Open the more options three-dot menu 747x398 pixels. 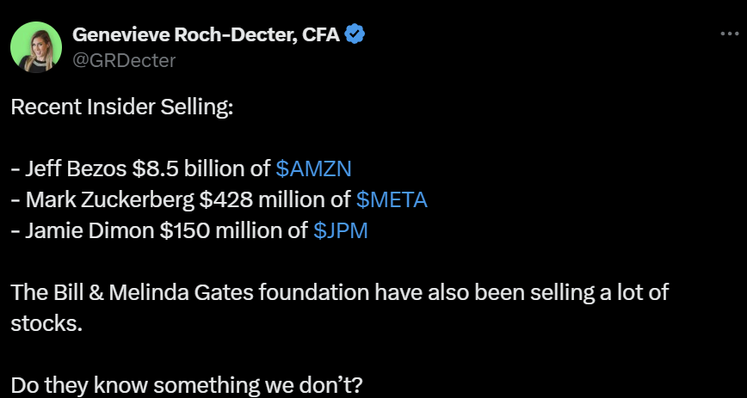tap(728, 35)
